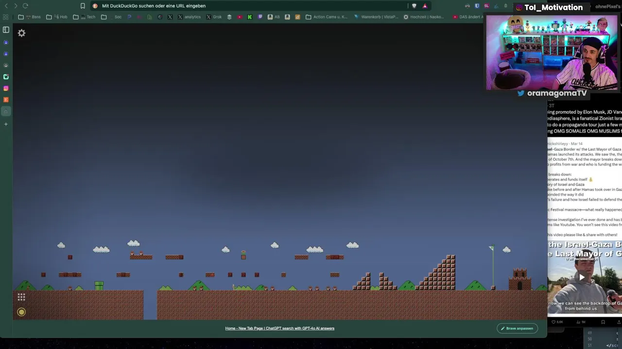Viewport: 622px width, 349px height.
Task: Open Brave Rewards triangle icon
Action: (425, 6)
